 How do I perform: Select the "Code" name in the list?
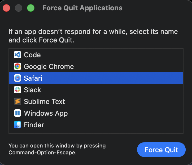pyautogui.click(x=32, y=55)
